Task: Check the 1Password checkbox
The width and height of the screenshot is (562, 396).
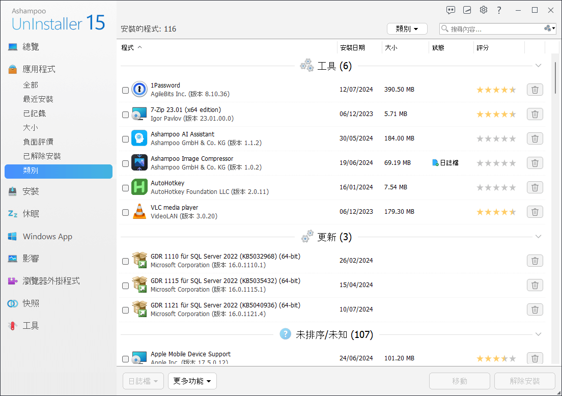Action: coord(125,90)
